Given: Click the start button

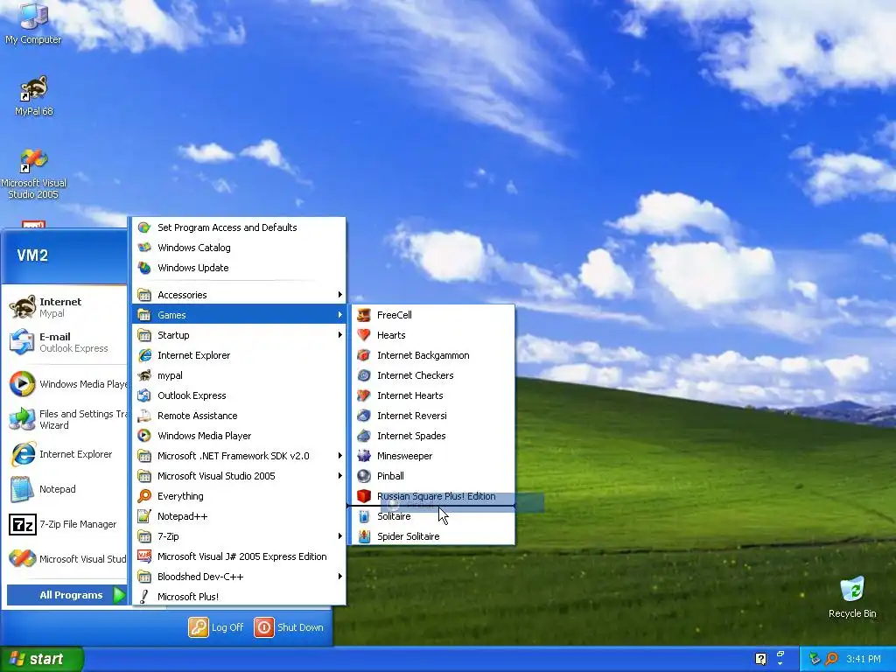Looking at the screenshot, I should click(x=42, y=659).
